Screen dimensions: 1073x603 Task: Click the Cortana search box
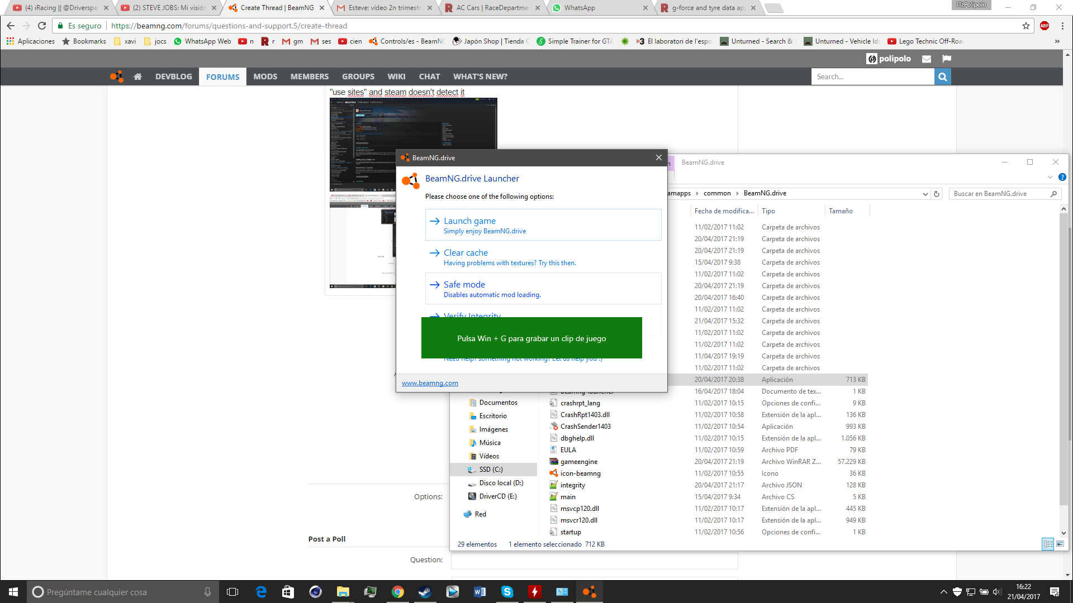point(122,592)
